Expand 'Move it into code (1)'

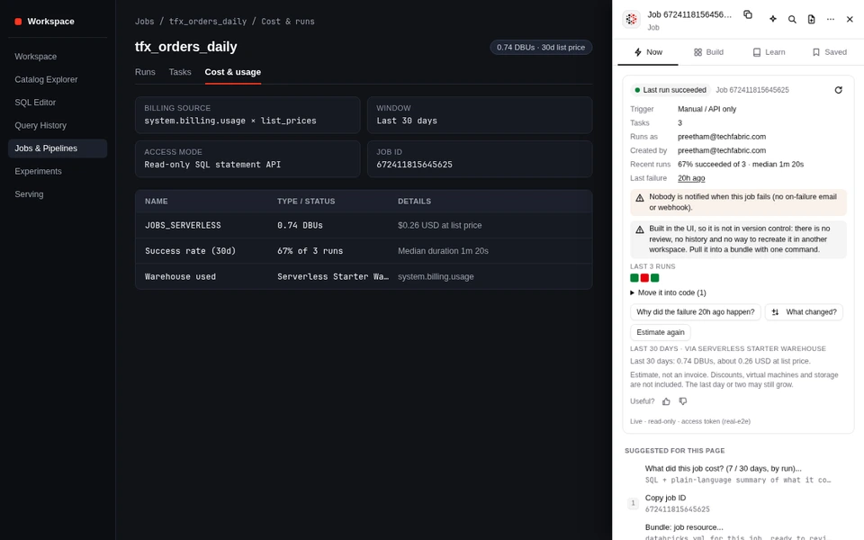[x=668, y=292]
